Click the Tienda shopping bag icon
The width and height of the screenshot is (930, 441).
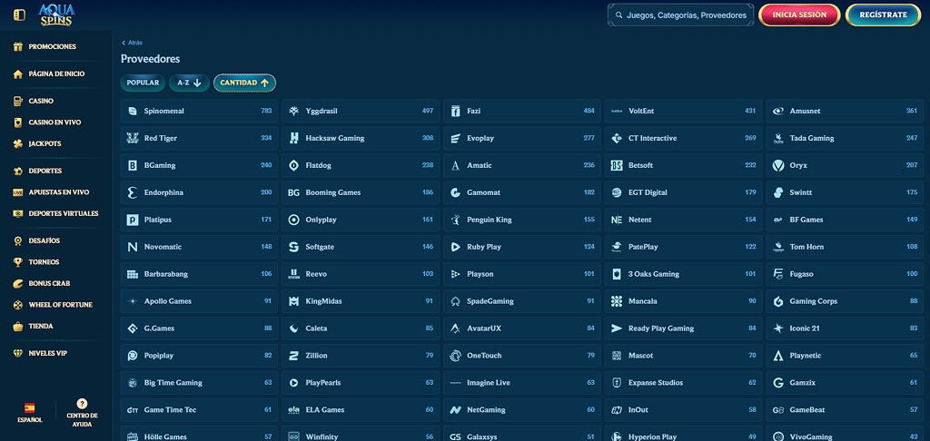(18, 327)
